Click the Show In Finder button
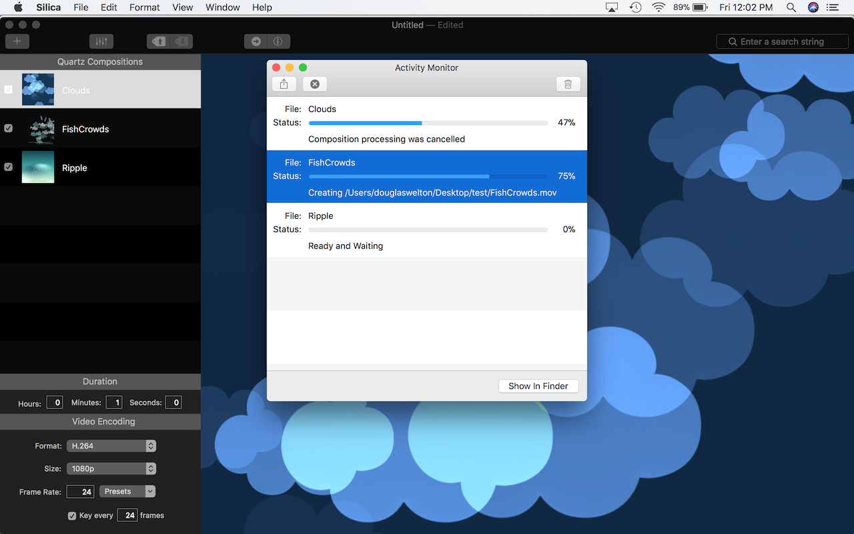Image resolution: width=854 pixels, height=534 pixels. (538, 386)
